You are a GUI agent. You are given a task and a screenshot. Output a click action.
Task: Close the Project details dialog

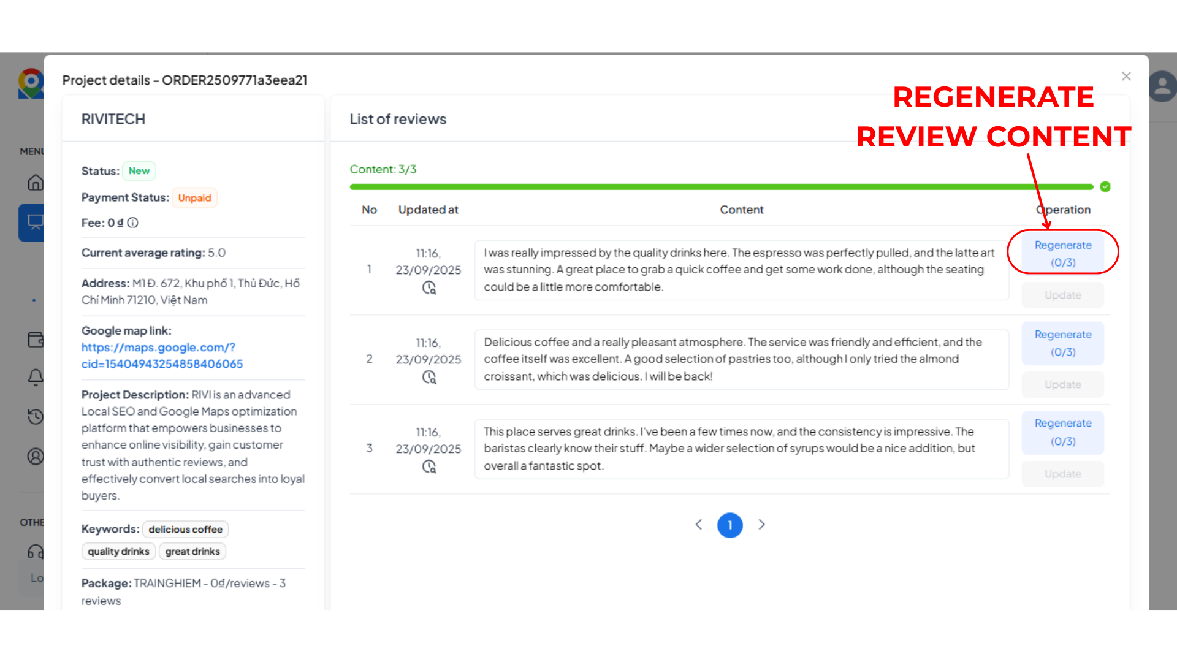1126,76
